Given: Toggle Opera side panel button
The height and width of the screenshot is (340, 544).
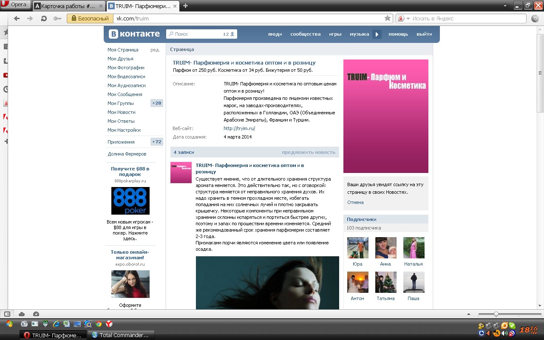Looking at the screenshot, I should (7, 314).
